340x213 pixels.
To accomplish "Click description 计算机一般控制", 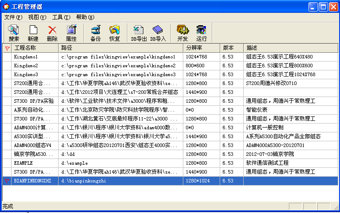I will click(265, 128).
